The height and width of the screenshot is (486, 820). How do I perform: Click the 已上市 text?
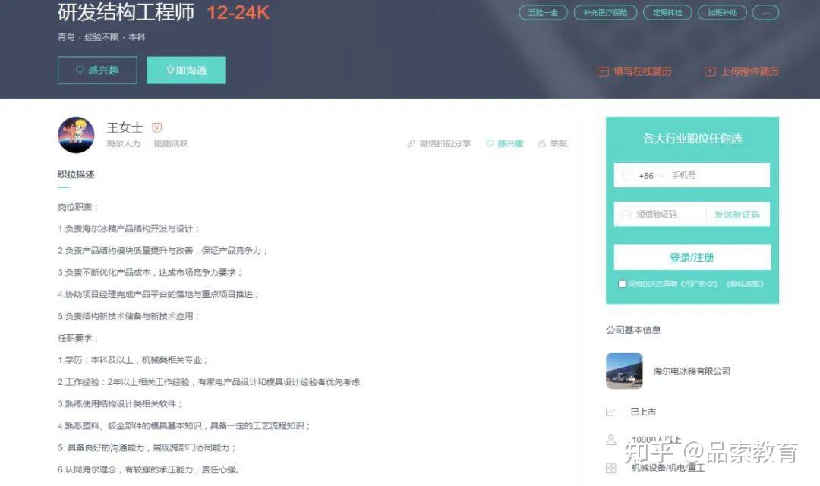click(643, 412)
